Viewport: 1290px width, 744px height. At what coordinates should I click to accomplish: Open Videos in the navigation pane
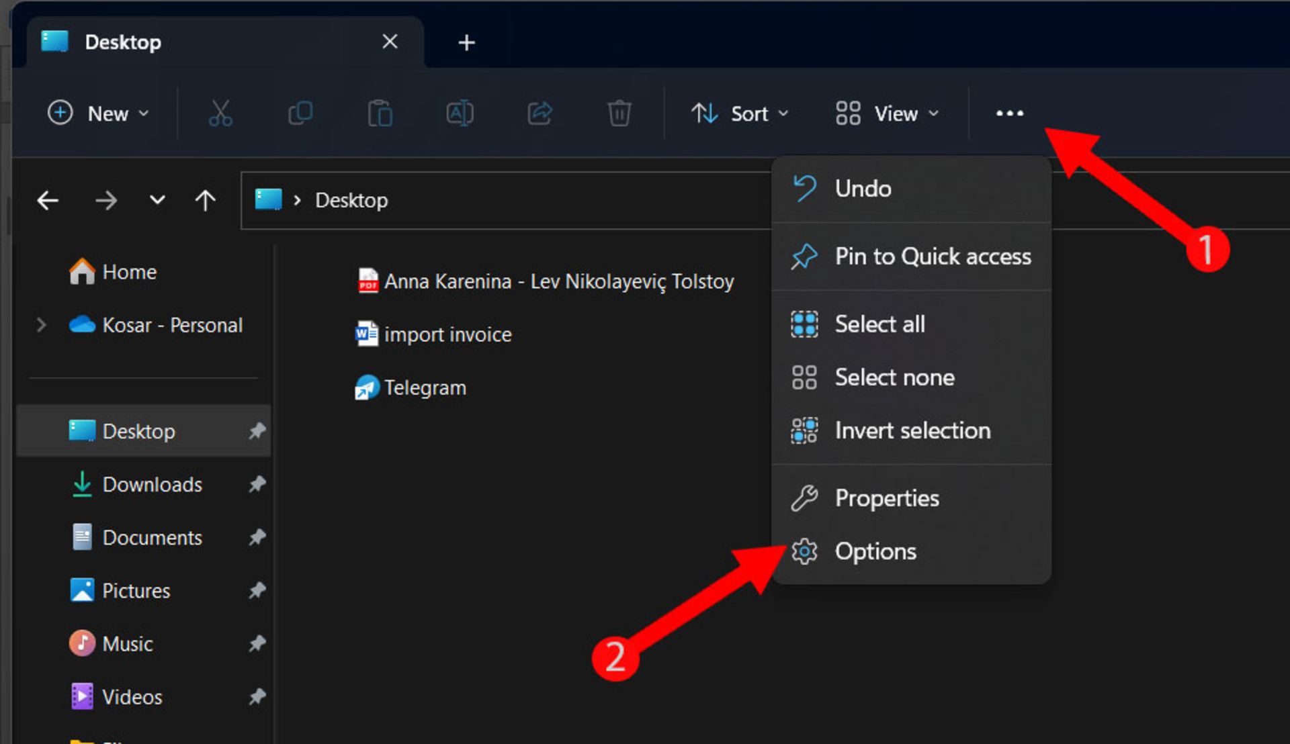tap(144, 696)
